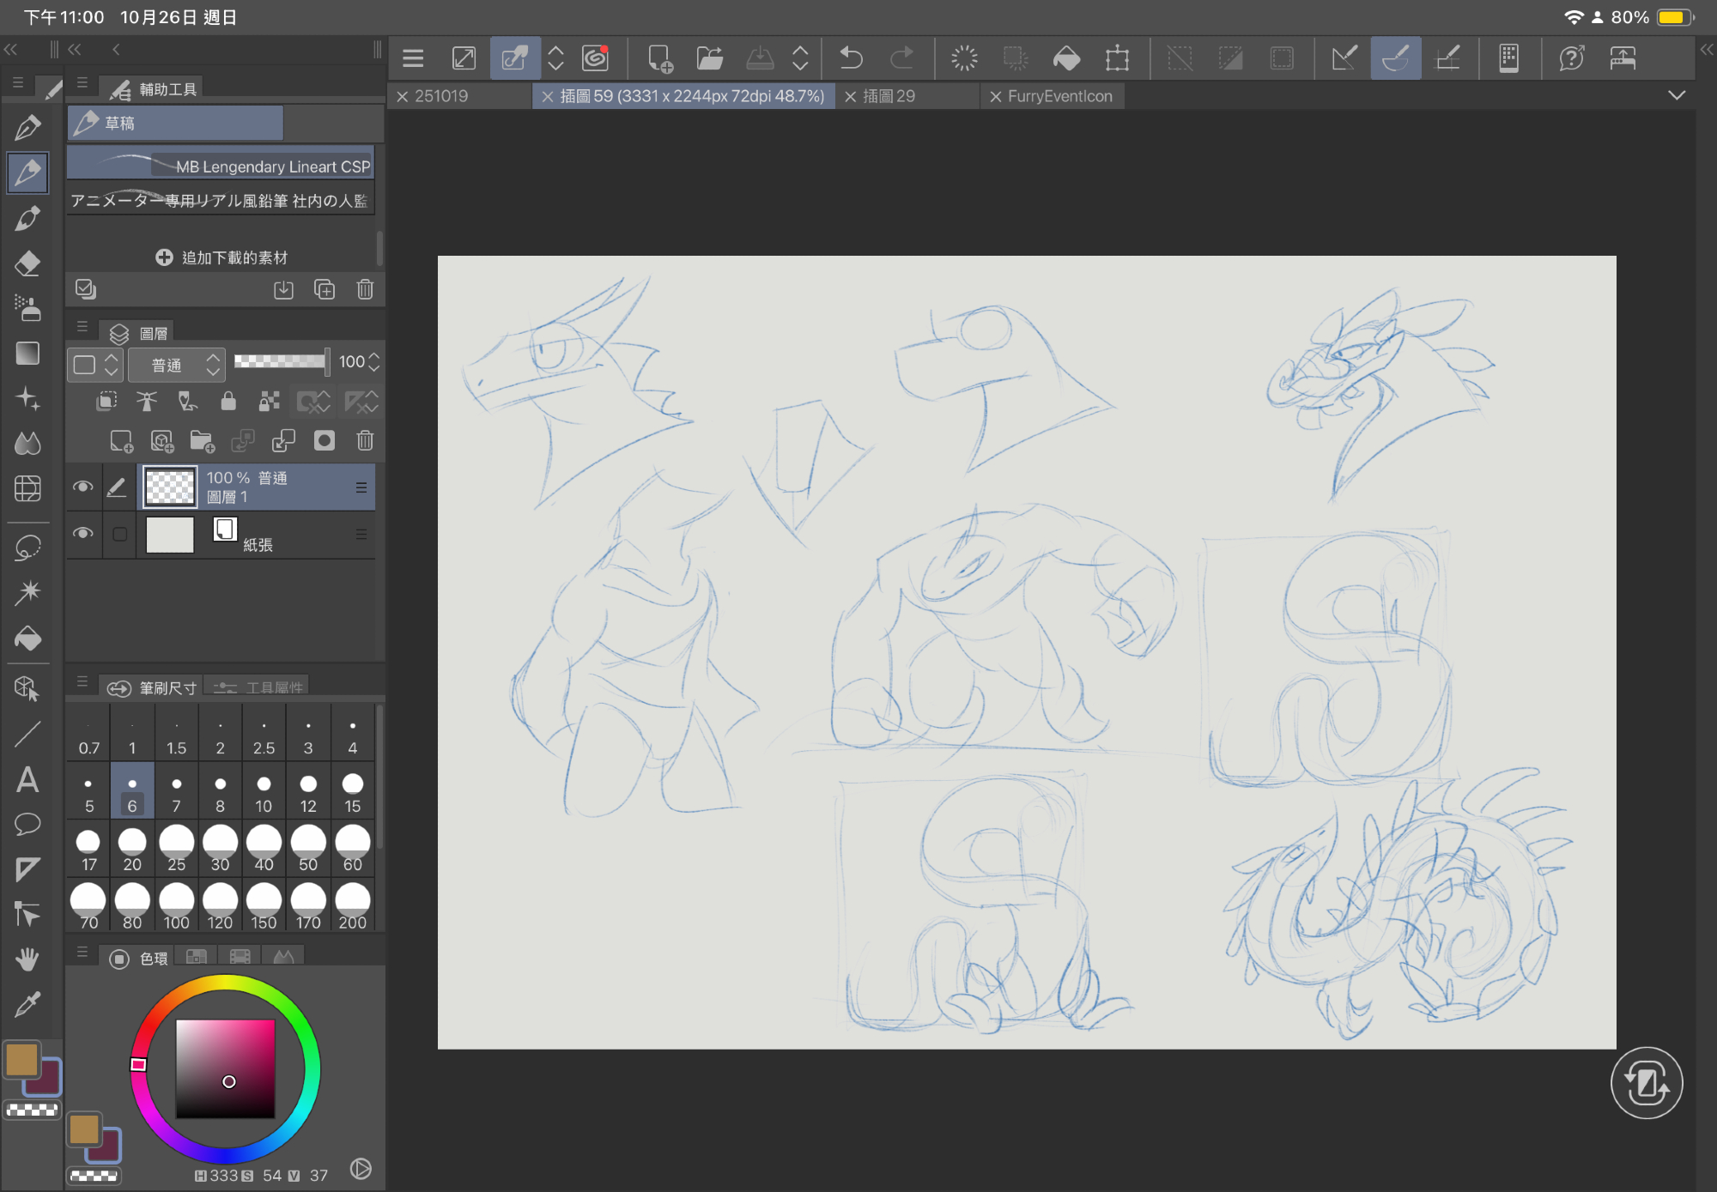Select the Text tool (A icon)

pos(27,780)
